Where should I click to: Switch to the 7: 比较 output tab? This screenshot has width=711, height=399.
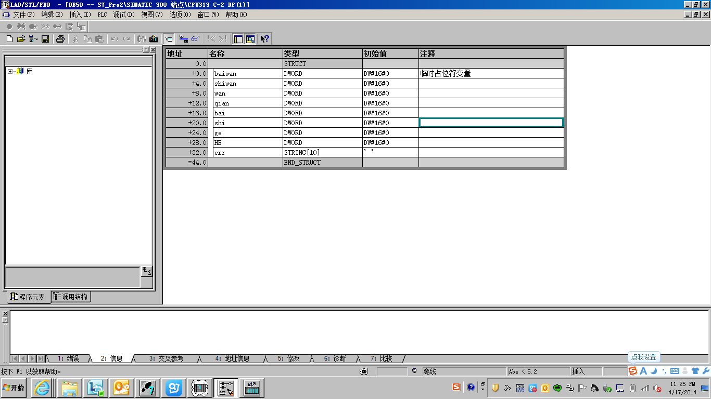coord(381,358)
